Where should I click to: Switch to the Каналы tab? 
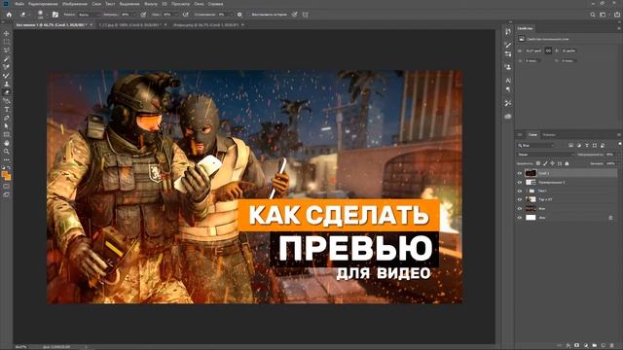[549, 135]
